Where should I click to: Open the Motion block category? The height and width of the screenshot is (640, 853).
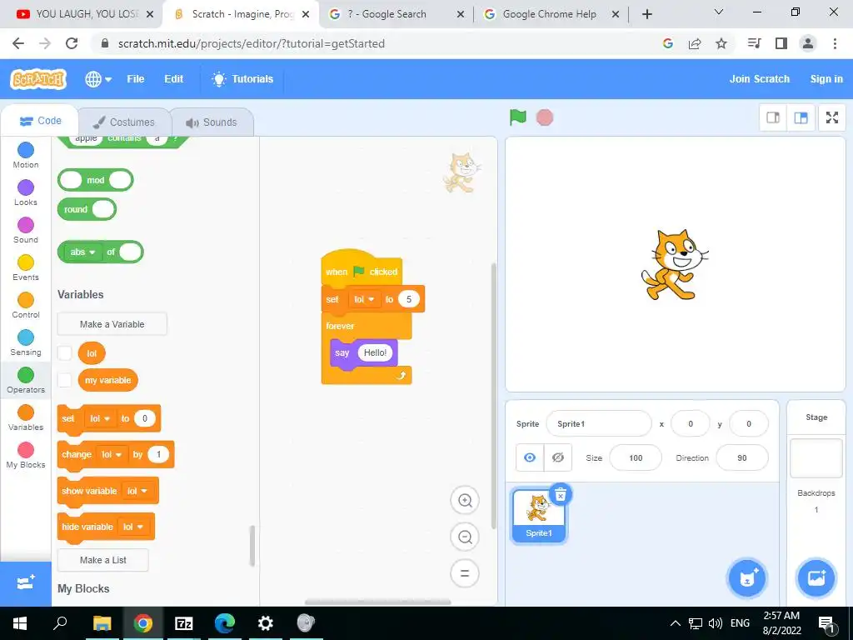click(x=26, y=155)
